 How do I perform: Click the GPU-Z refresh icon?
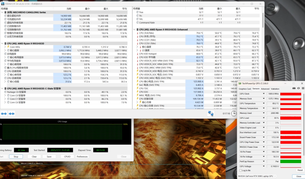(x=298, y=89)
